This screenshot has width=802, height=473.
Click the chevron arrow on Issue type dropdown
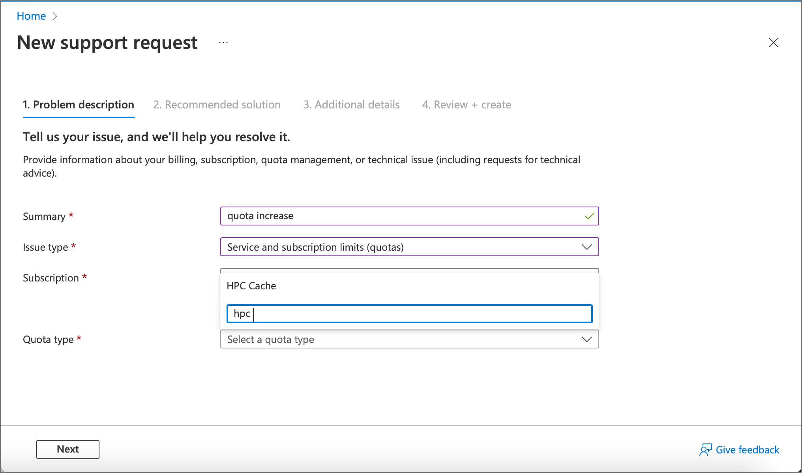tap(587, 247)
